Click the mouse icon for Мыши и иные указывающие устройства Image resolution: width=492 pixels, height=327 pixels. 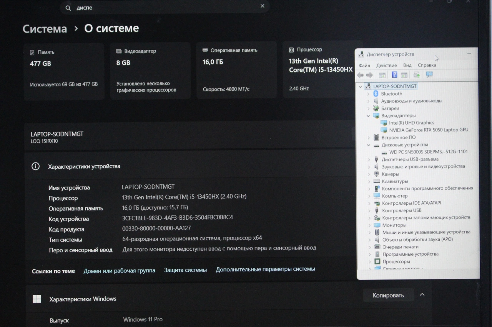pyautogui.click(x=377, y=232)
